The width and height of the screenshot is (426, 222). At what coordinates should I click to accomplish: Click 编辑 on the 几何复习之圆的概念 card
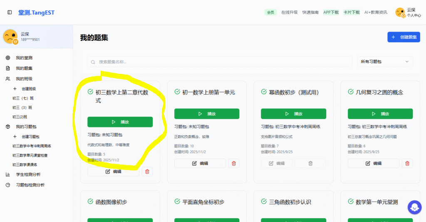point(370,163)
